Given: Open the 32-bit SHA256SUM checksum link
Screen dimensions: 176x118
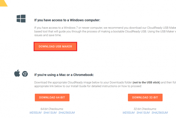Looking at the screenshot, I should click(160, 113).
